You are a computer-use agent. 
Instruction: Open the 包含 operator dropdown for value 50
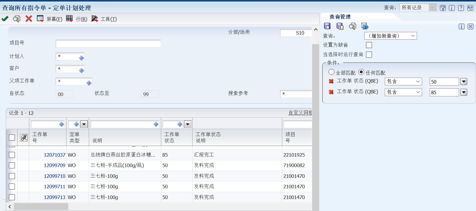[403, 81]
